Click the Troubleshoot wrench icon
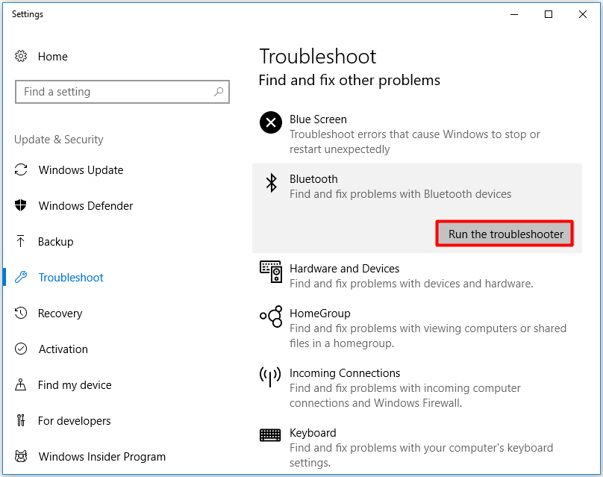603x477 pixels. coord(21,277)
